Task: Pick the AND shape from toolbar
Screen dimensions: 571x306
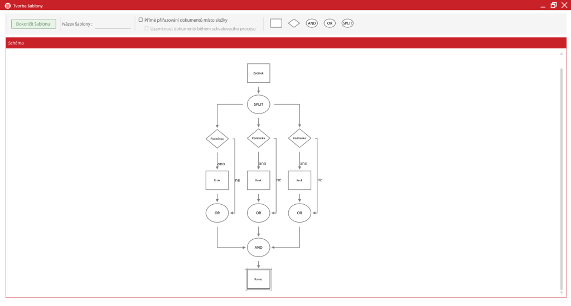Action: (312, 23)
